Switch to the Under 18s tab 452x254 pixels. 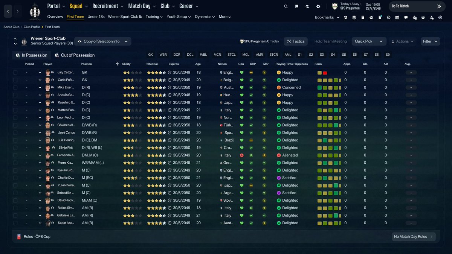point(96,17)
